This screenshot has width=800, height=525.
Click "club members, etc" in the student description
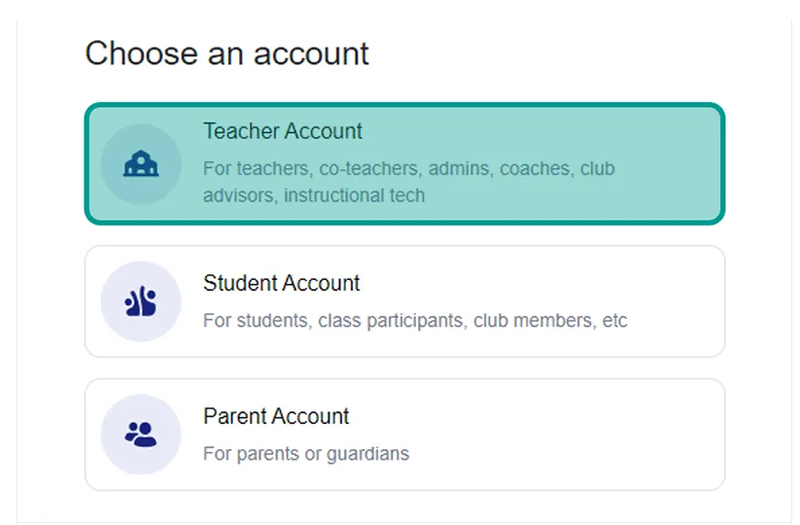550,321
